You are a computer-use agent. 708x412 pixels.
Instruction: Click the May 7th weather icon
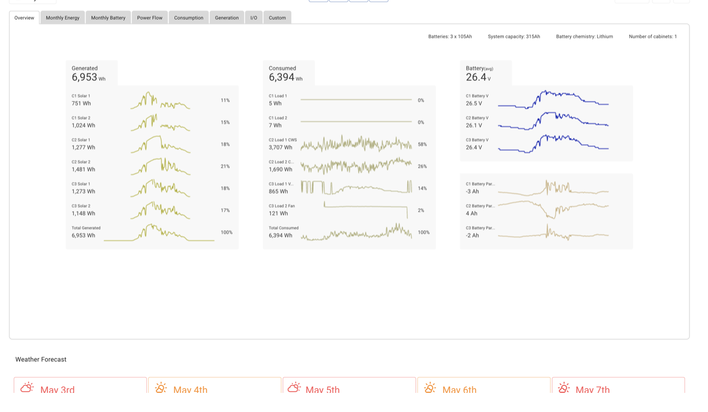(x=564, y=387)
